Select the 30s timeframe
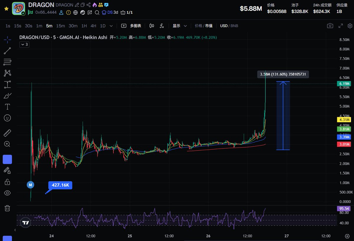The height and width of the screenshot is (241, 354). pyautogui.click(x=29, y=26)
